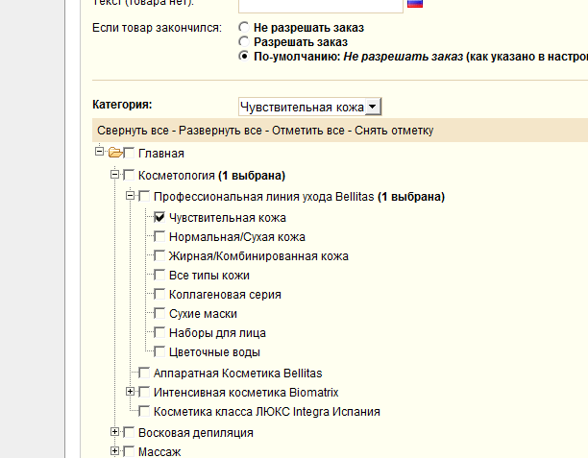The width and height of the screenshot is (588, 458).
Task: Open the Категория dropdown list
Action: click(x=373, y=107)
